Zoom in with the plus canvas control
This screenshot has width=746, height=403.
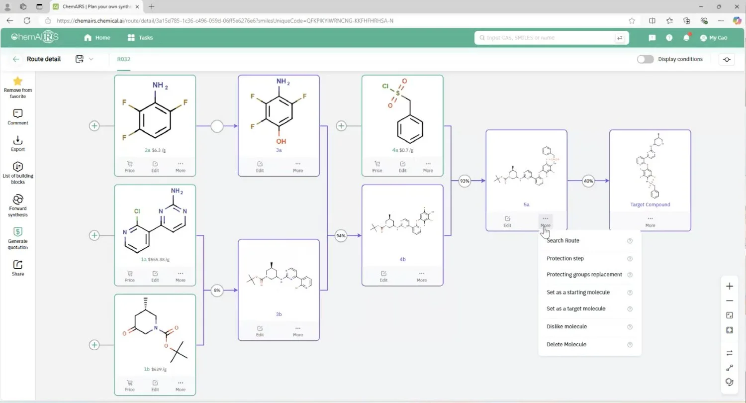[730, 286]
